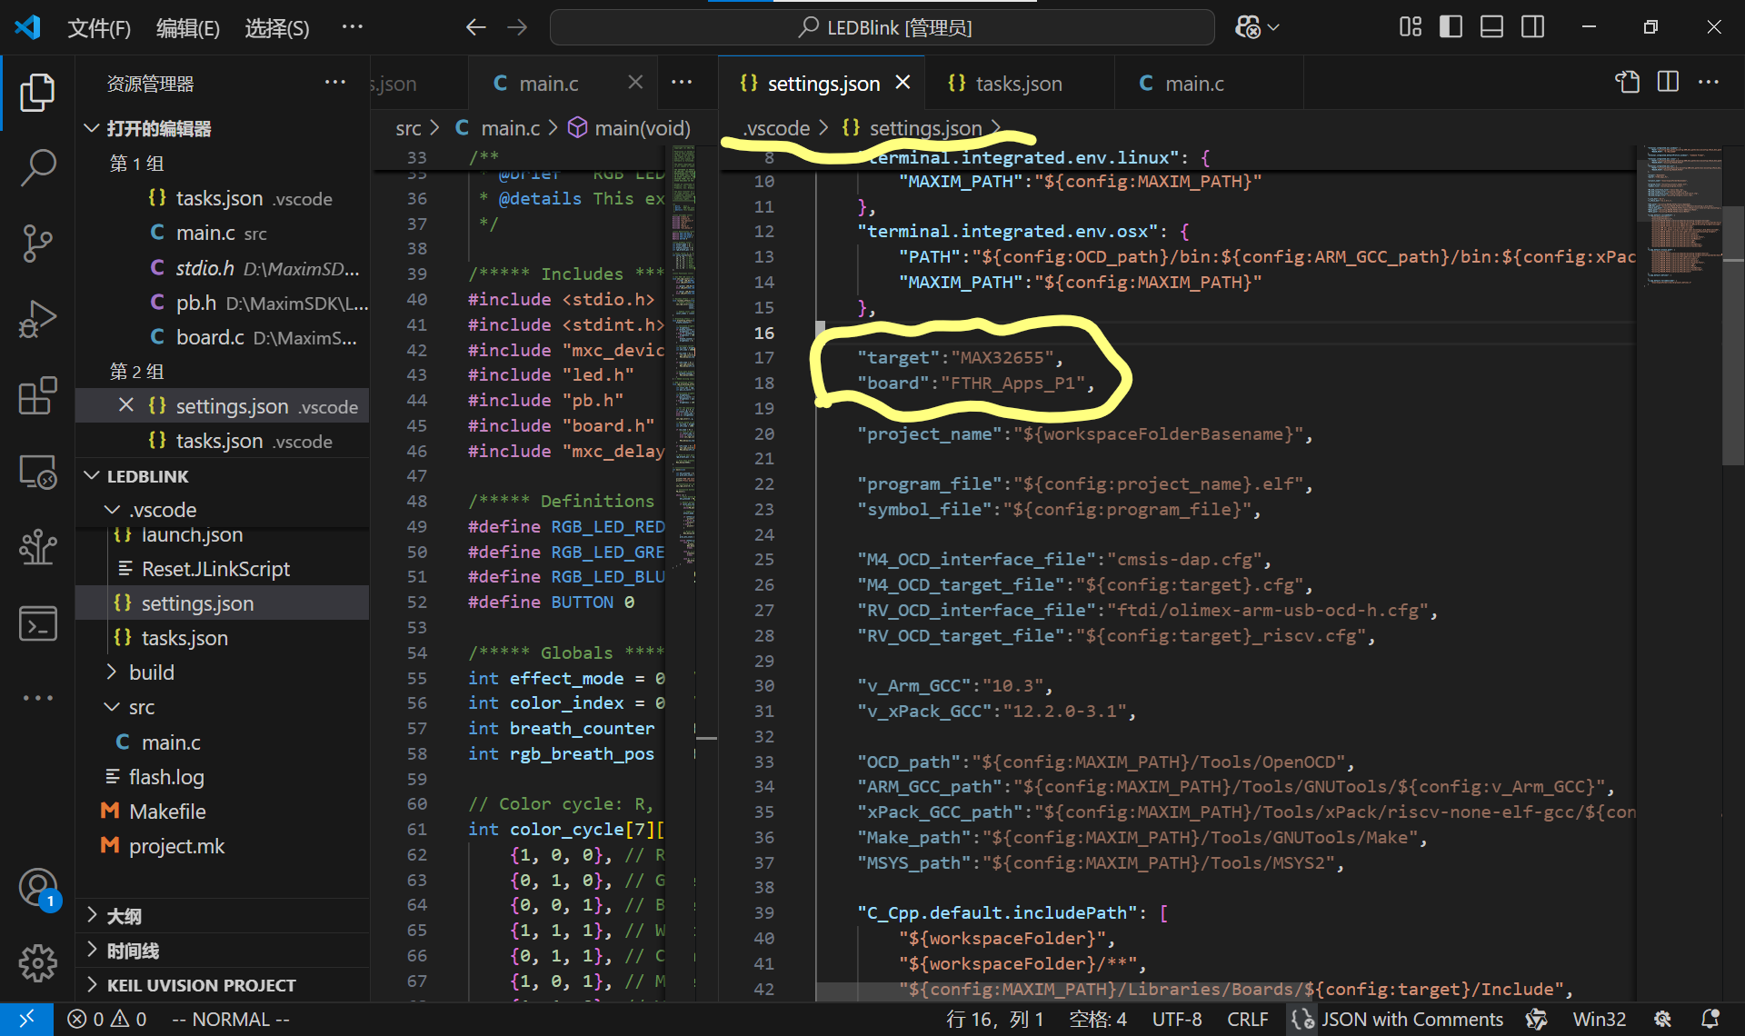Image resolution: width=1745 pixels, height=1036 pixels.
Task: Open the Extensions view icon
Action: [37, 396]
